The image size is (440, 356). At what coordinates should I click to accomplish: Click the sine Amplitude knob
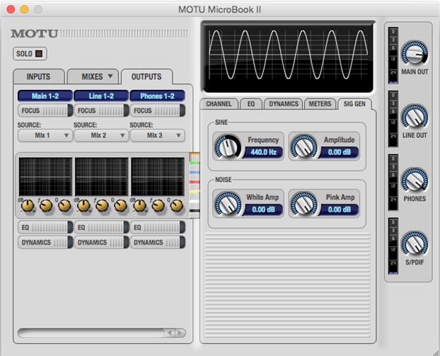(x=304, y=147)
